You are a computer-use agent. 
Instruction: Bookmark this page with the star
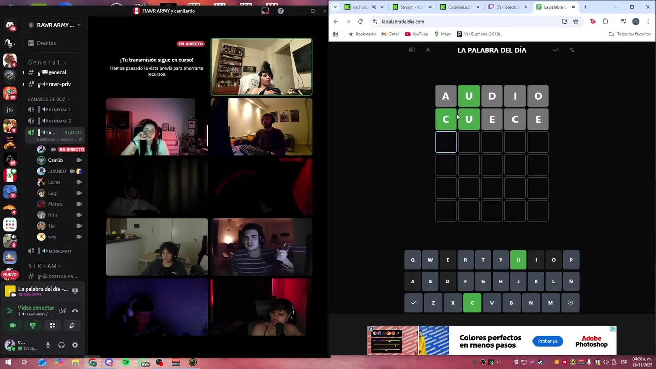576,22
